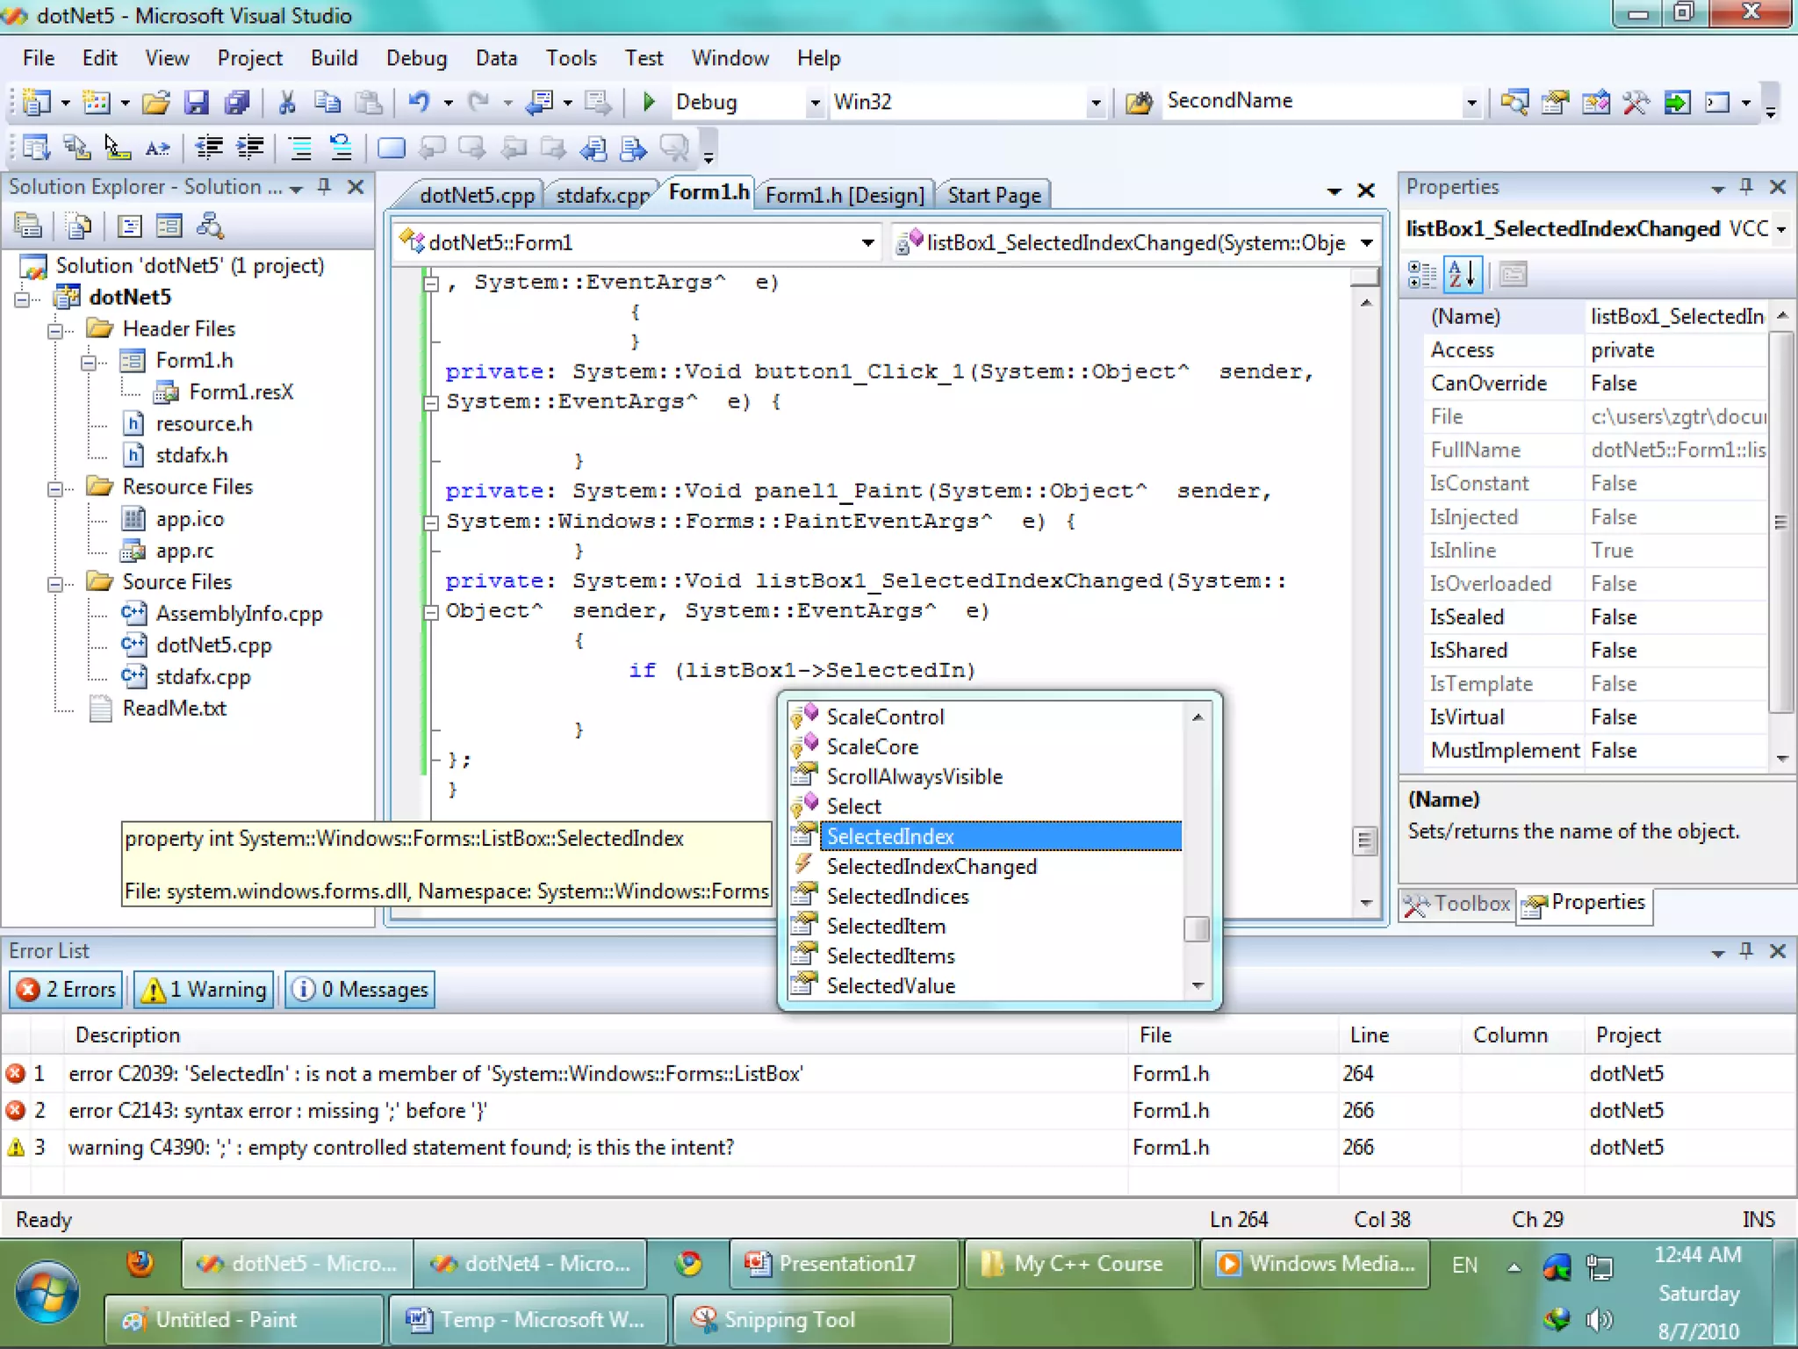Open dotNet4 Visual Studio taskbar button
Viewport: 1798px width, 1349px height.
point(530,1264)
